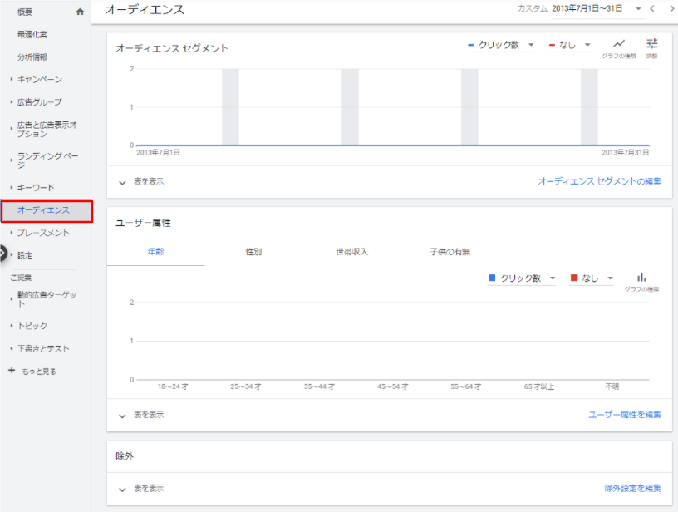Click the オーディエンス セグメントの編集 link

pyautogui.click(x=599, y=181)
